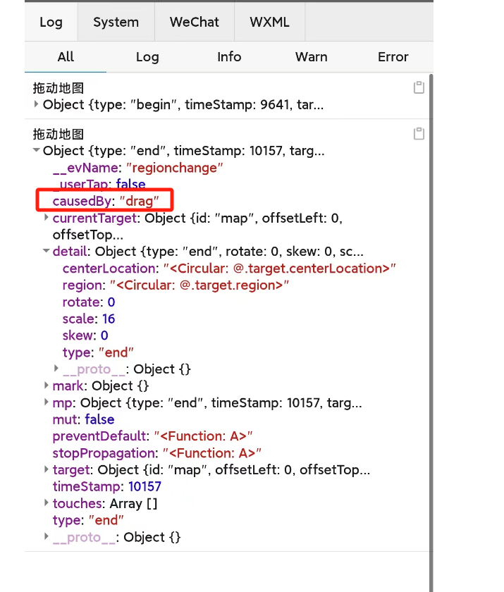Image resolution: width=504 pixels, height=592 pixels.
Task: Expand the last __proto__ object
Action: click(x=46, y=536)
